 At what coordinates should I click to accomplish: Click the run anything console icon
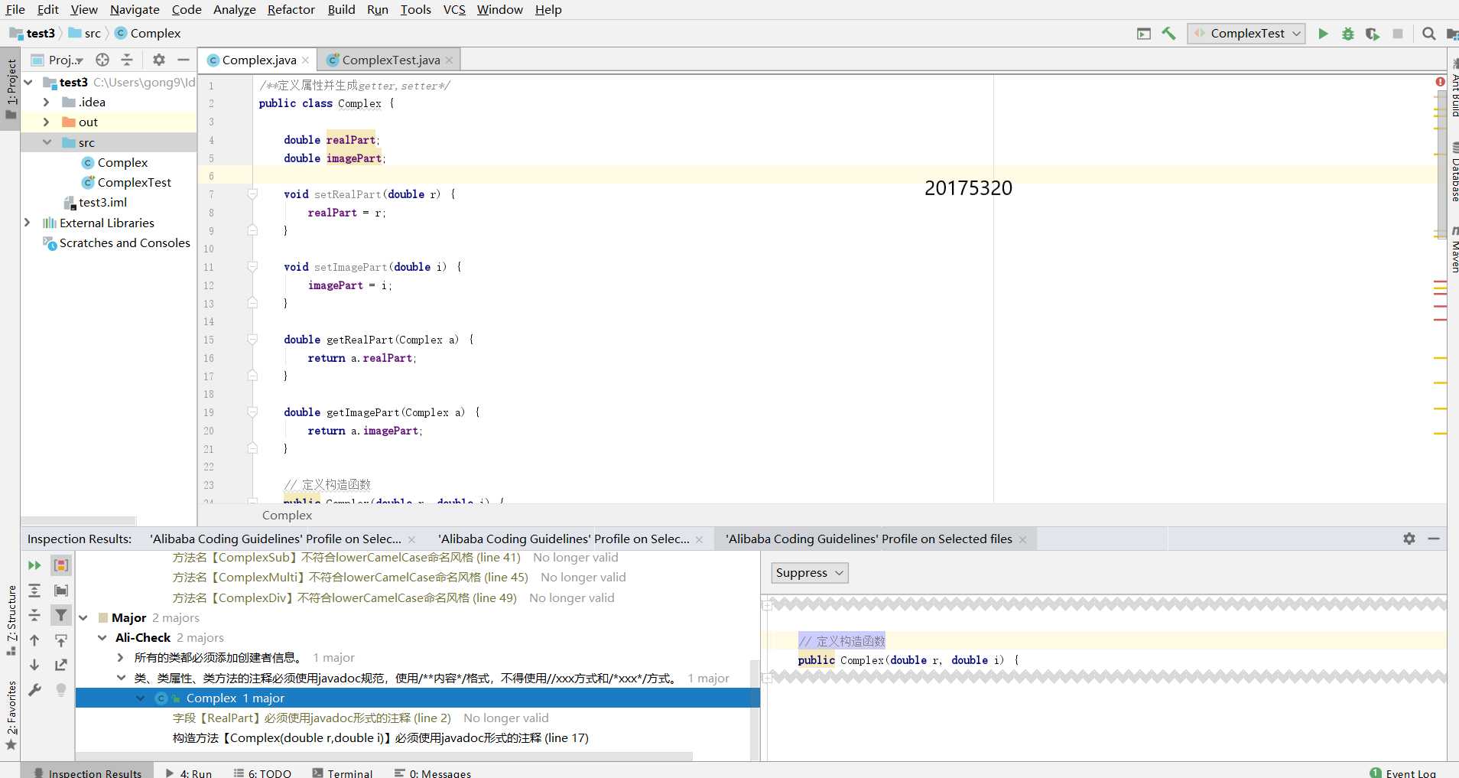[1144, 34]
